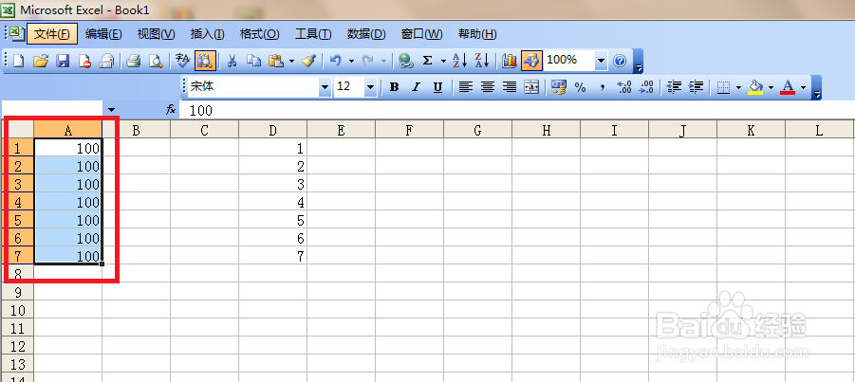The height and width of the screenshot is (382, 855).
Task: Insert a hyperlink
Action: (x=405, y=61)
